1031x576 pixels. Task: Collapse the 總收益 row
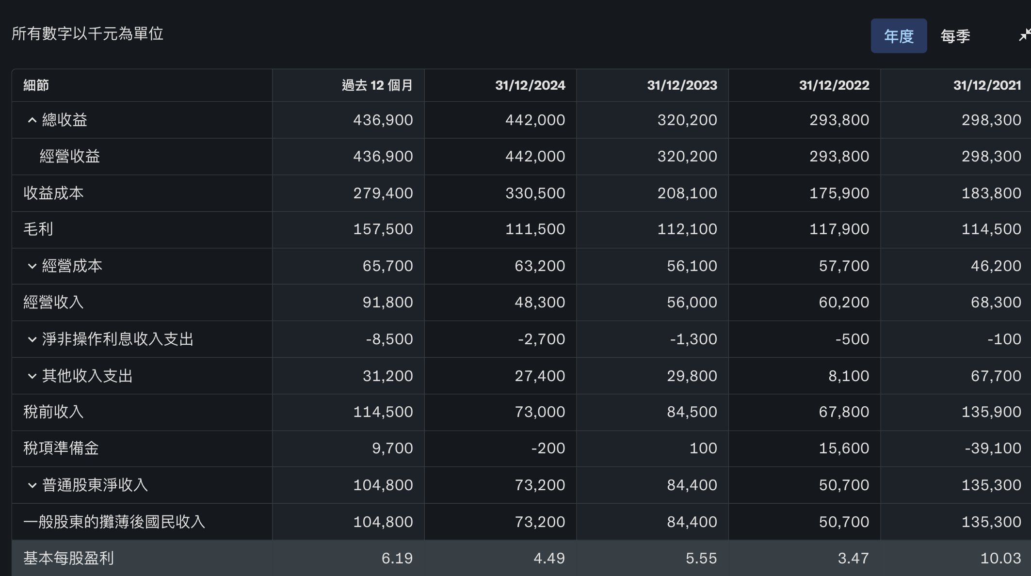click(x=32, y=120)
